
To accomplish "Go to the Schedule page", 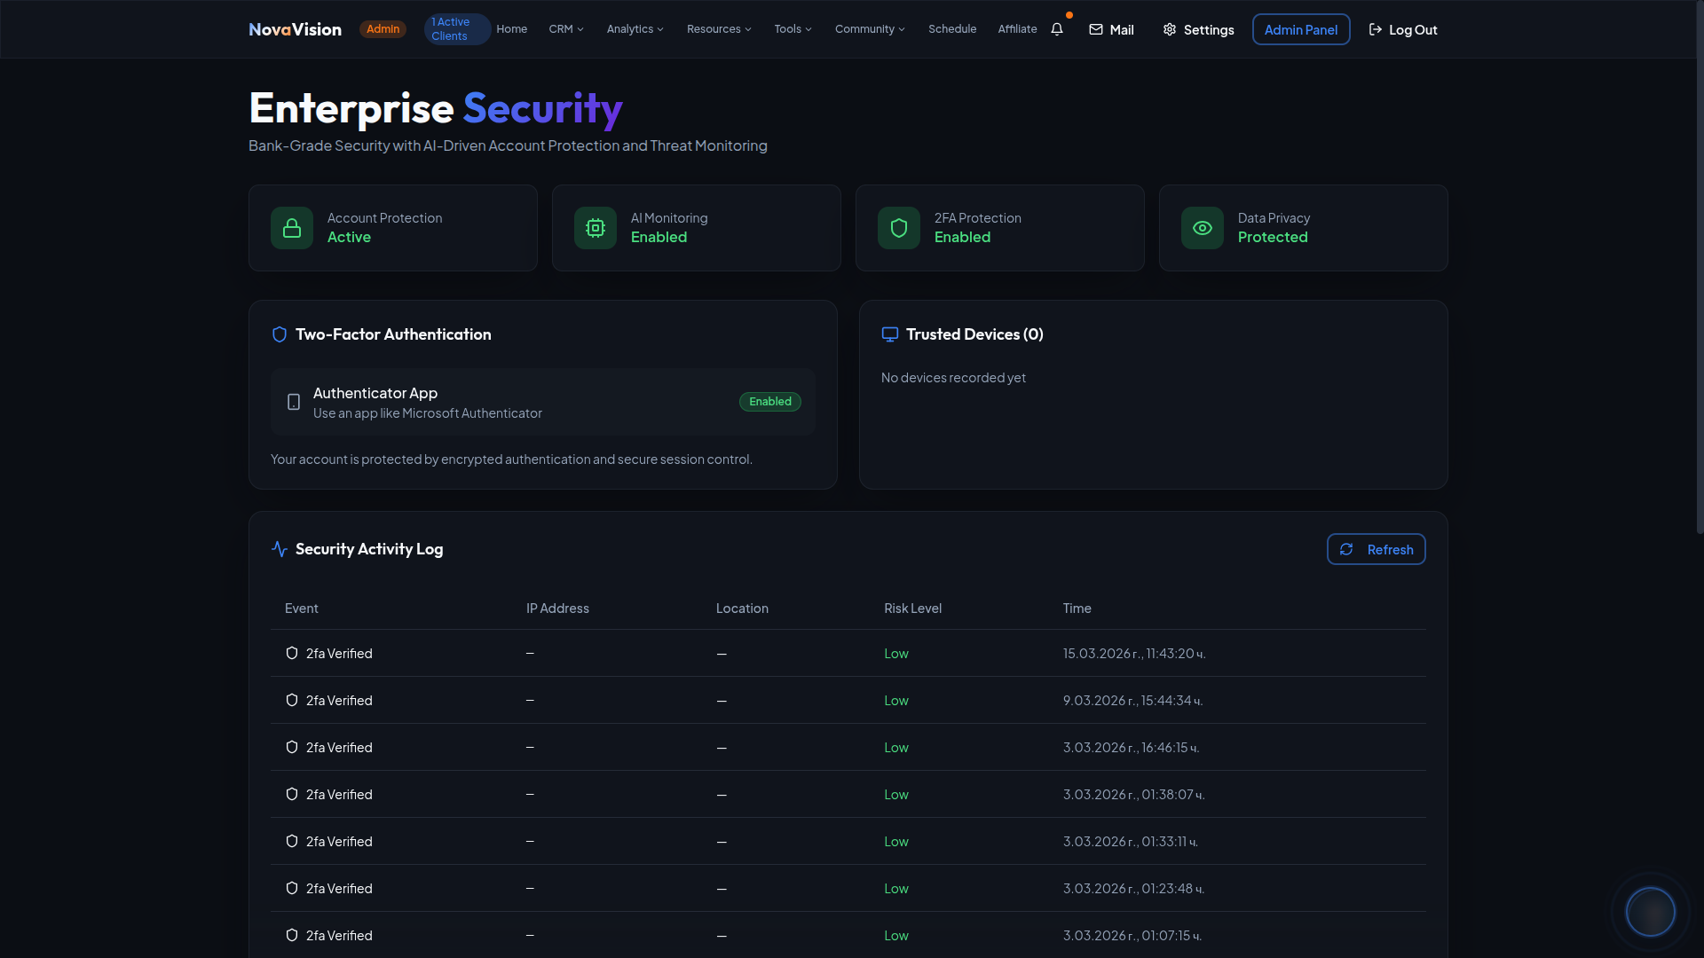I will (x=952, y=29).
